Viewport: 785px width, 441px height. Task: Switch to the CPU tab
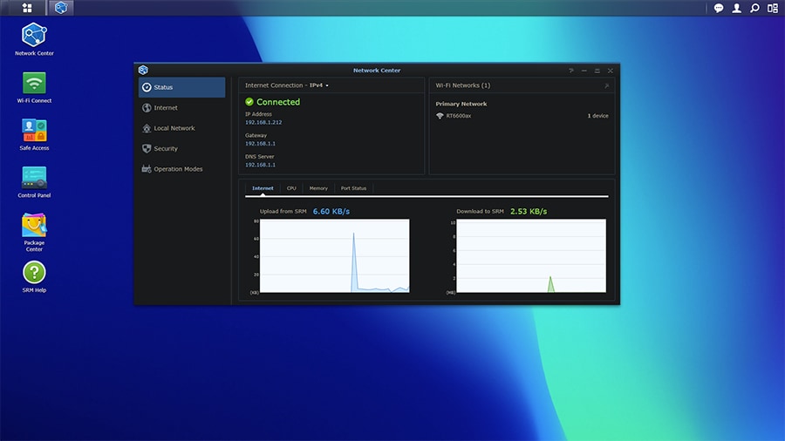point(291,188)
